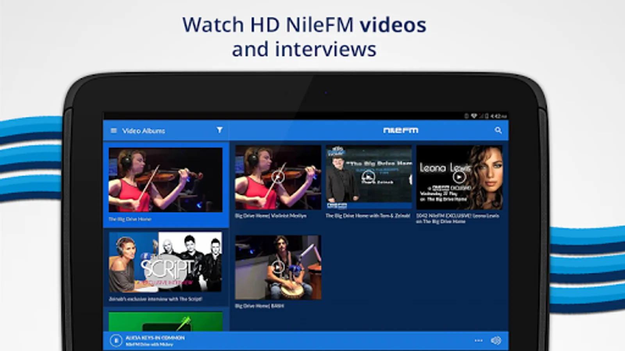Click the Big Drive Home BASH caption
625x351 pixels.
click(259, 306)
